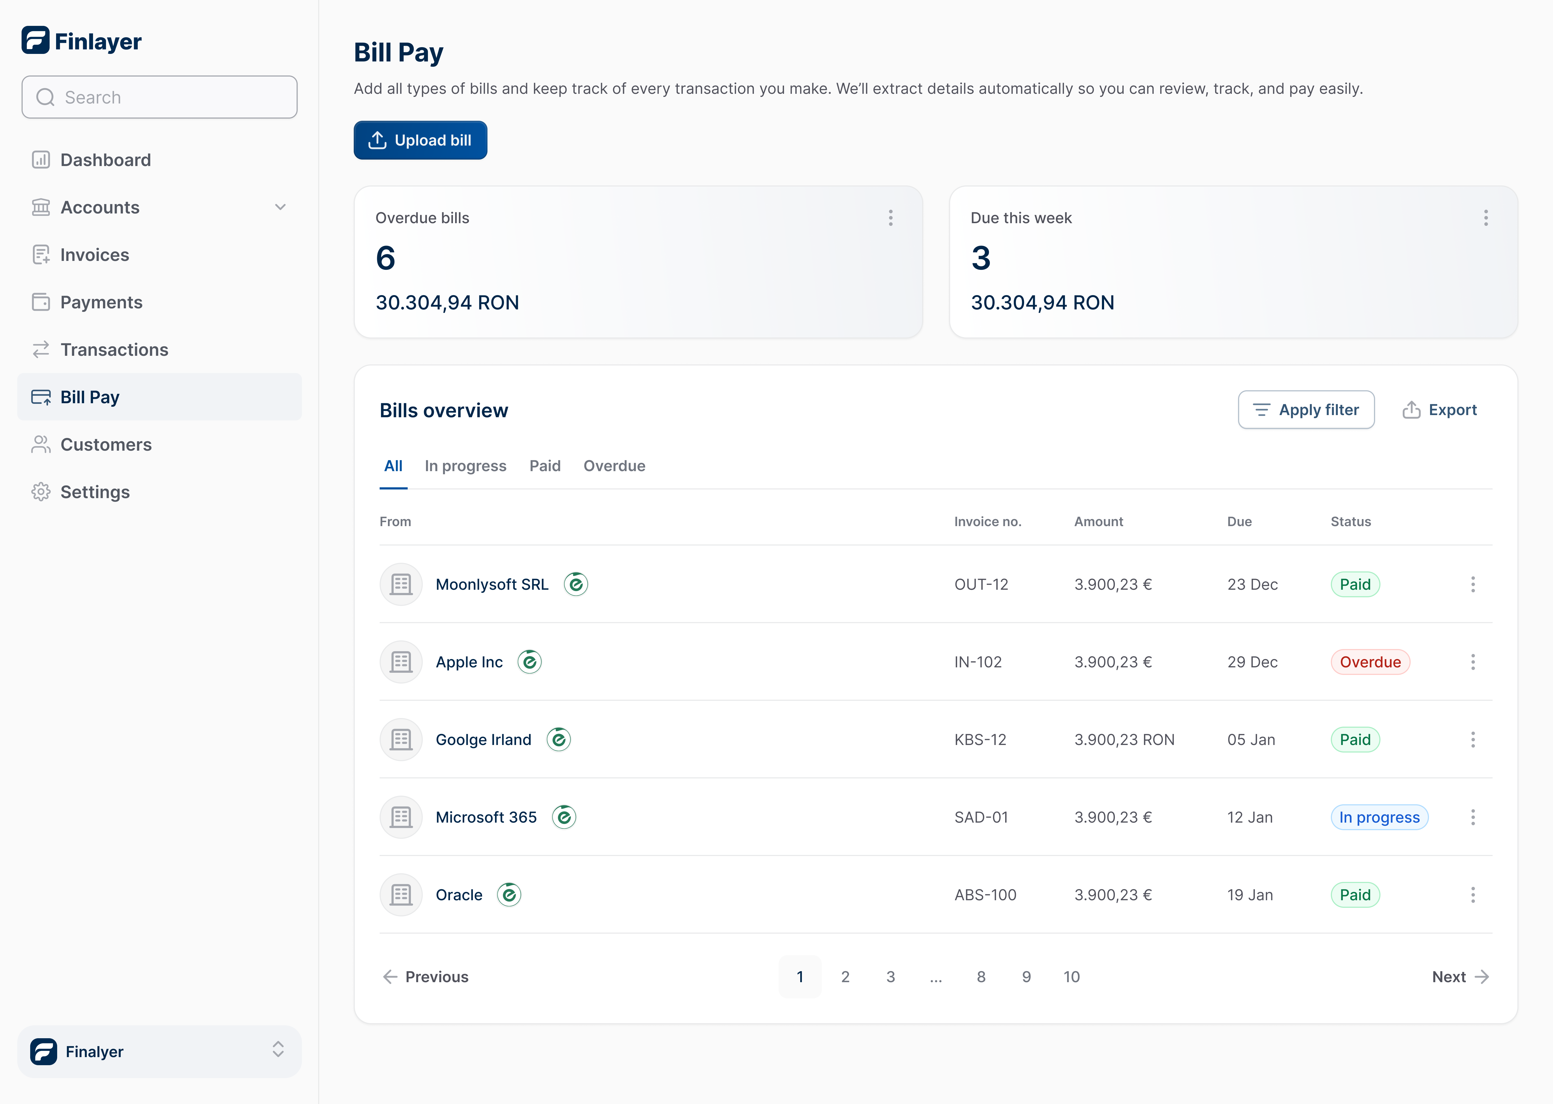The width and height of the screenshot is (1553, 1104).
Task: Click the Invoices document icon
Action: pos(41,254)
